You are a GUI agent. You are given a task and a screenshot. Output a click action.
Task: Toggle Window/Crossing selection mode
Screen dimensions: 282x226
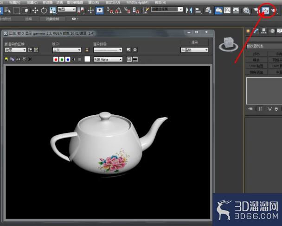tap(25, 10)
